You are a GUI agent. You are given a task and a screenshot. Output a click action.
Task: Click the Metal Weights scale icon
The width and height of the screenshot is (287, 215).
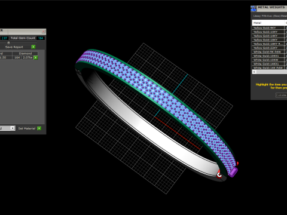click(254, 8)
